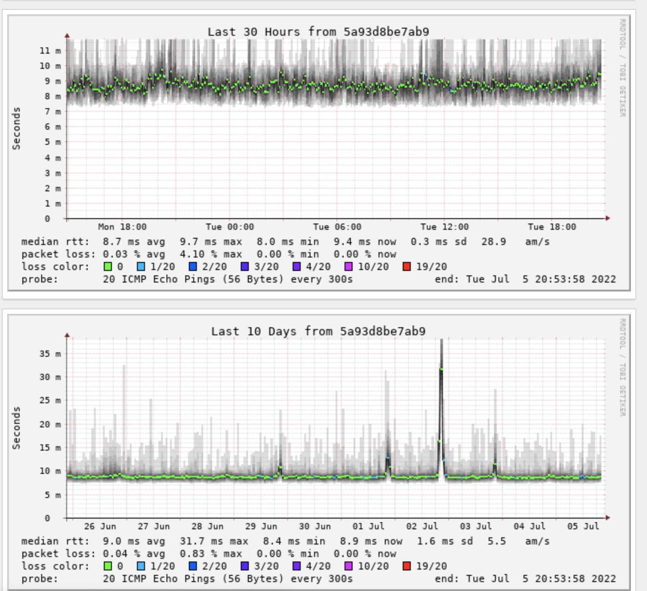The height and width of the screenshot is (591, 647).
Task: Click 'Seconds' axis label on 10 Days graph
Action: [x=16, y=428]
